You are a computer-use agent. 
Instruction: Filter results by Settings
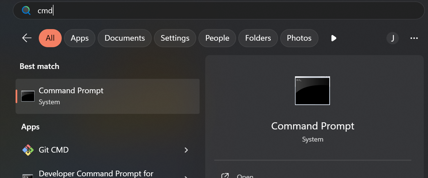175,38
